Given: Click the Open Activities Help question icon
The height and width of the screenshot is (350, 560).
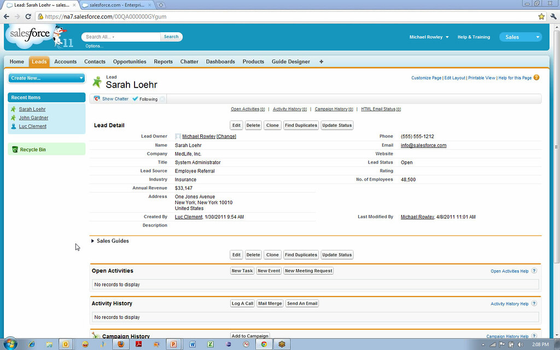Looking at the screenshot, I should [x=534, y=271].
